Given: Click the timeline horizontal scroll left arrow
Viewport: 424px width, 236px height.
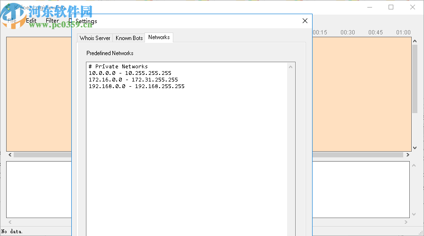Looking at the screenshot, I should (x=10, y=155).
